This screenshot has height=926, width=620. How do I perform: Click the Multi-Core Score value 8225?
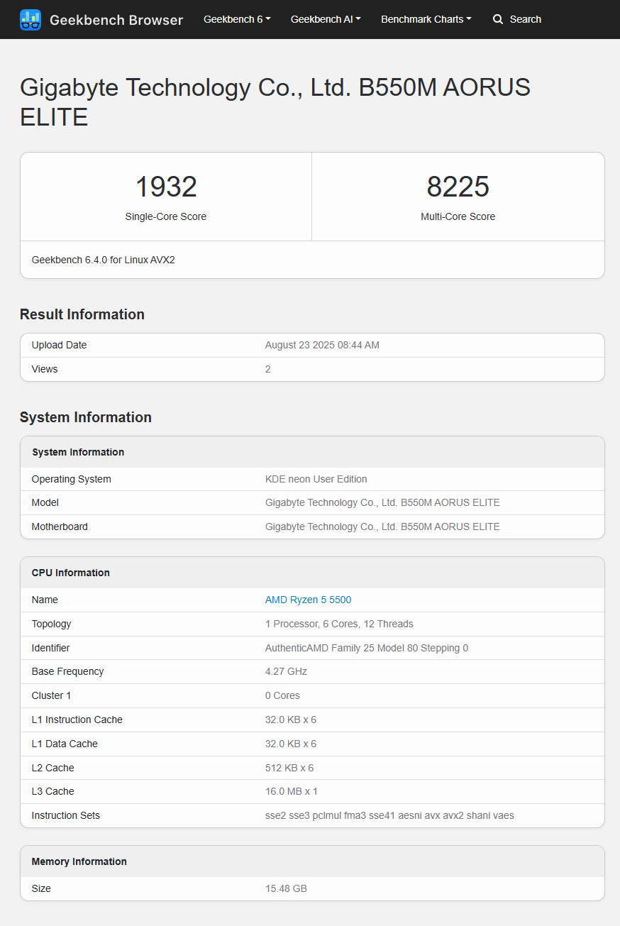[x=458, y=186]
